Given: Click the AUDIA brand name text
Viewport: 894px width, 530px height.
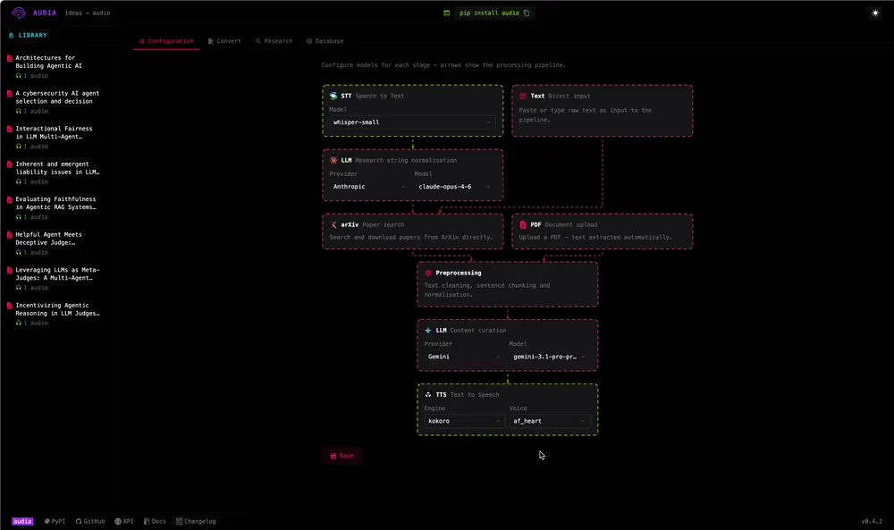Looking at the screenshot, I should click(45, 13).
